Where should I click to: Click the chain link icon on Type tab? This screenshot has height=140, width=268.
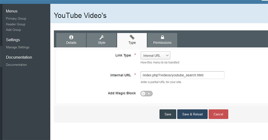tap(132, 37)
